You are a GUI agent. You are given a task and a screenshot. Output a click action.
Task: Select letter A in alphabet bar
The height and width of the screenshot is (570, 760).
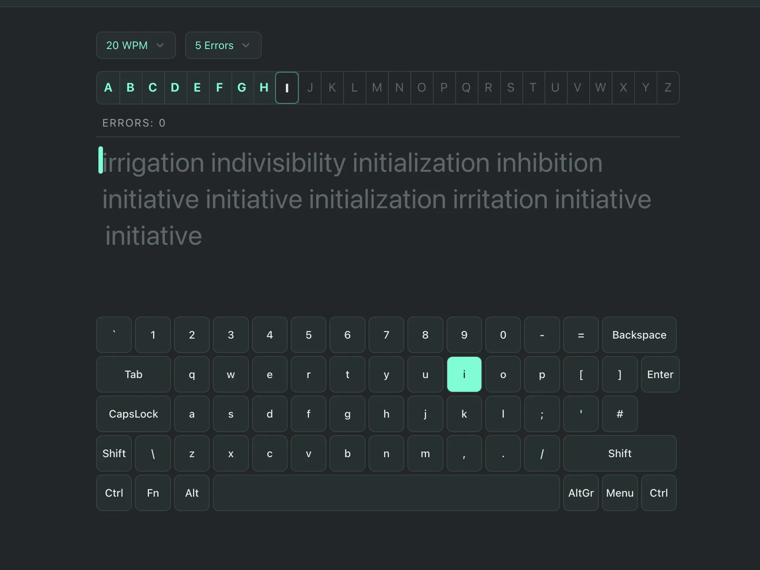pos(108,87)
